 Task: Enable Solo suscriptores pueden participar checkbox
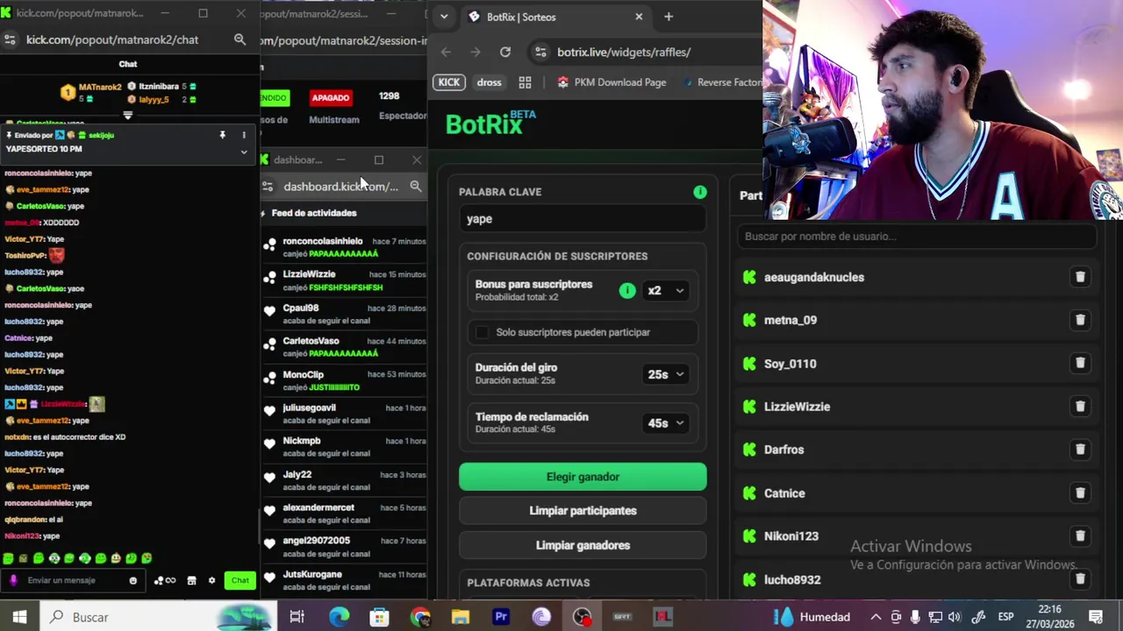[x=482, y=332]
